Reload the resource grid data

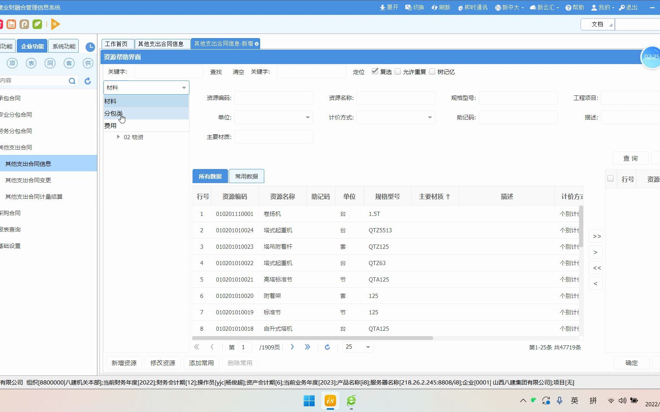click(x=327, y=347)
